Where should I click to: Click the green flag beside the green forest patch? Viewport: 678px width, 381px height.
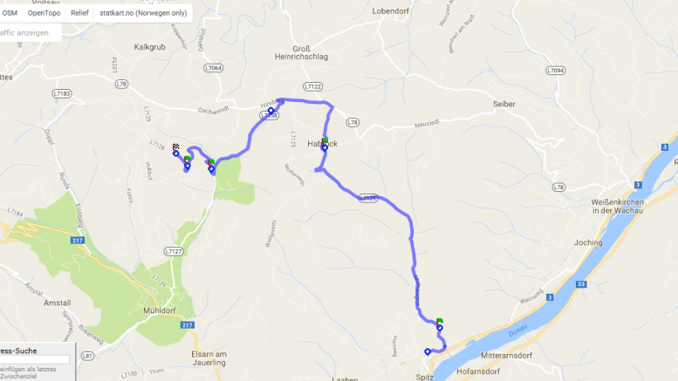[211, 162]
